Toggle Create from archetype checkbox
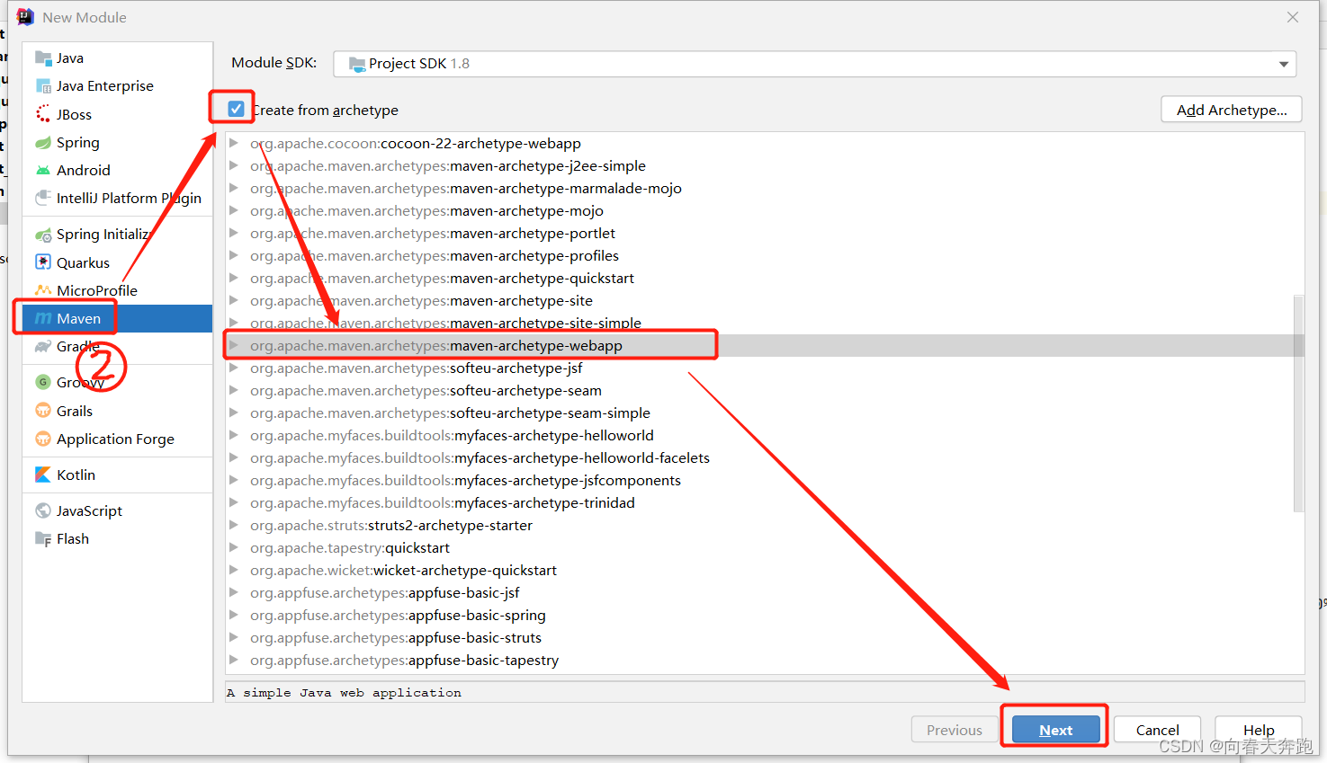This screenshot has width=1327, height=763. pos(236,109)
